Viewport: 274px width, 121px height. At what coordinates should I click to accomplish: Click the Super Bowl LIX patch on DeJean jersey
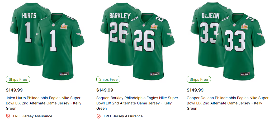244,26
